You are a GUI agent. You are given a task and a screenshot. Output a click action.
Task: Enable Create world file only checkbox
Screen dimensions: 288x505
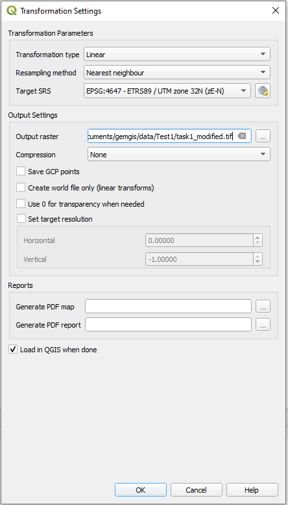[x=21, y=187]
